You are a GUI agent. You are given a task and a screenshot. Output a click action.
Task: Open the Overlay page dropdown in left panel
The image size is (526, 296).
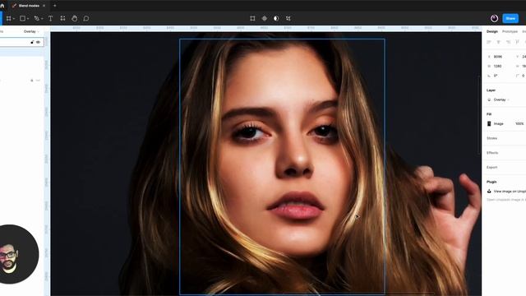(x=31, y=31)
